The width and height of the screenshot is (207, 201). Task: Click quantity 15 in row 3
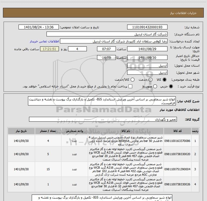48,169
